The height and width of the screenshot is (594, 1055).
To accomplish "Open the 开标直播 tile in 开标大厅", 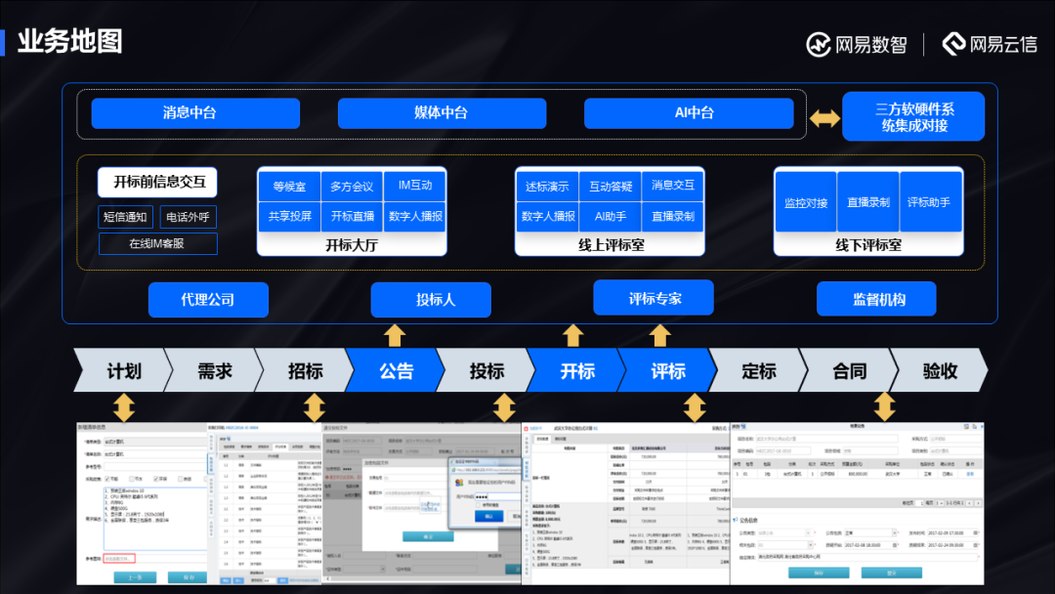I will click(x=353, y=216).
